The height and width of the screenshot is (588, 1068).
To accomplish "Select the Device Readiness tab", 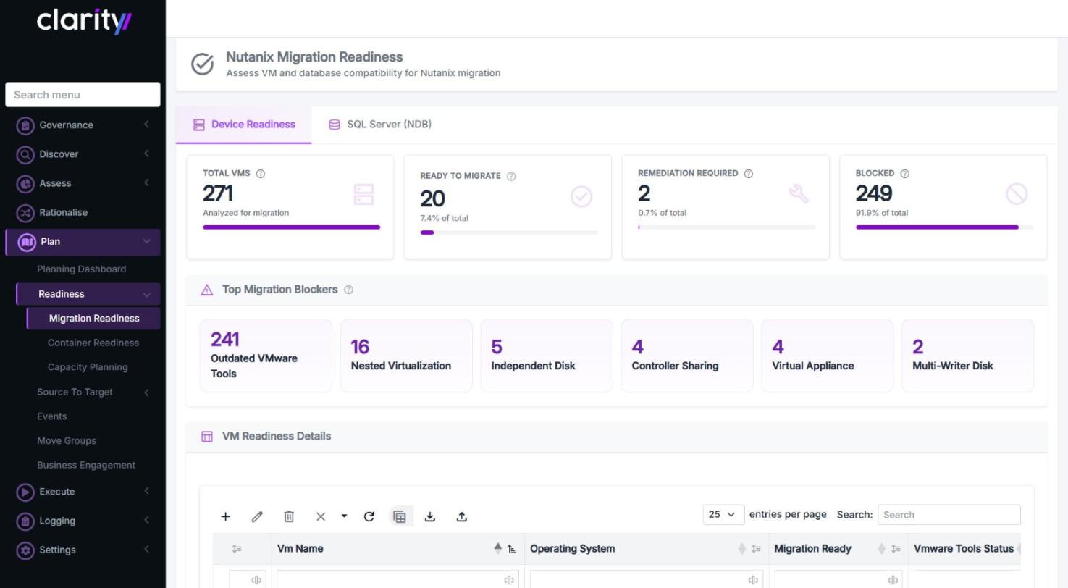I will point(244,125).
